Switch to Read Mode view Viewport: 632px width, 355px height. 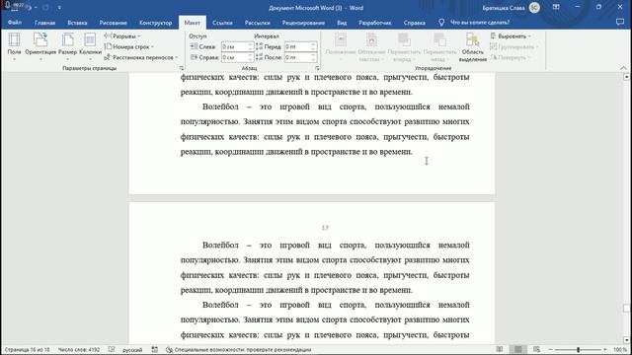tap(500, 350)
